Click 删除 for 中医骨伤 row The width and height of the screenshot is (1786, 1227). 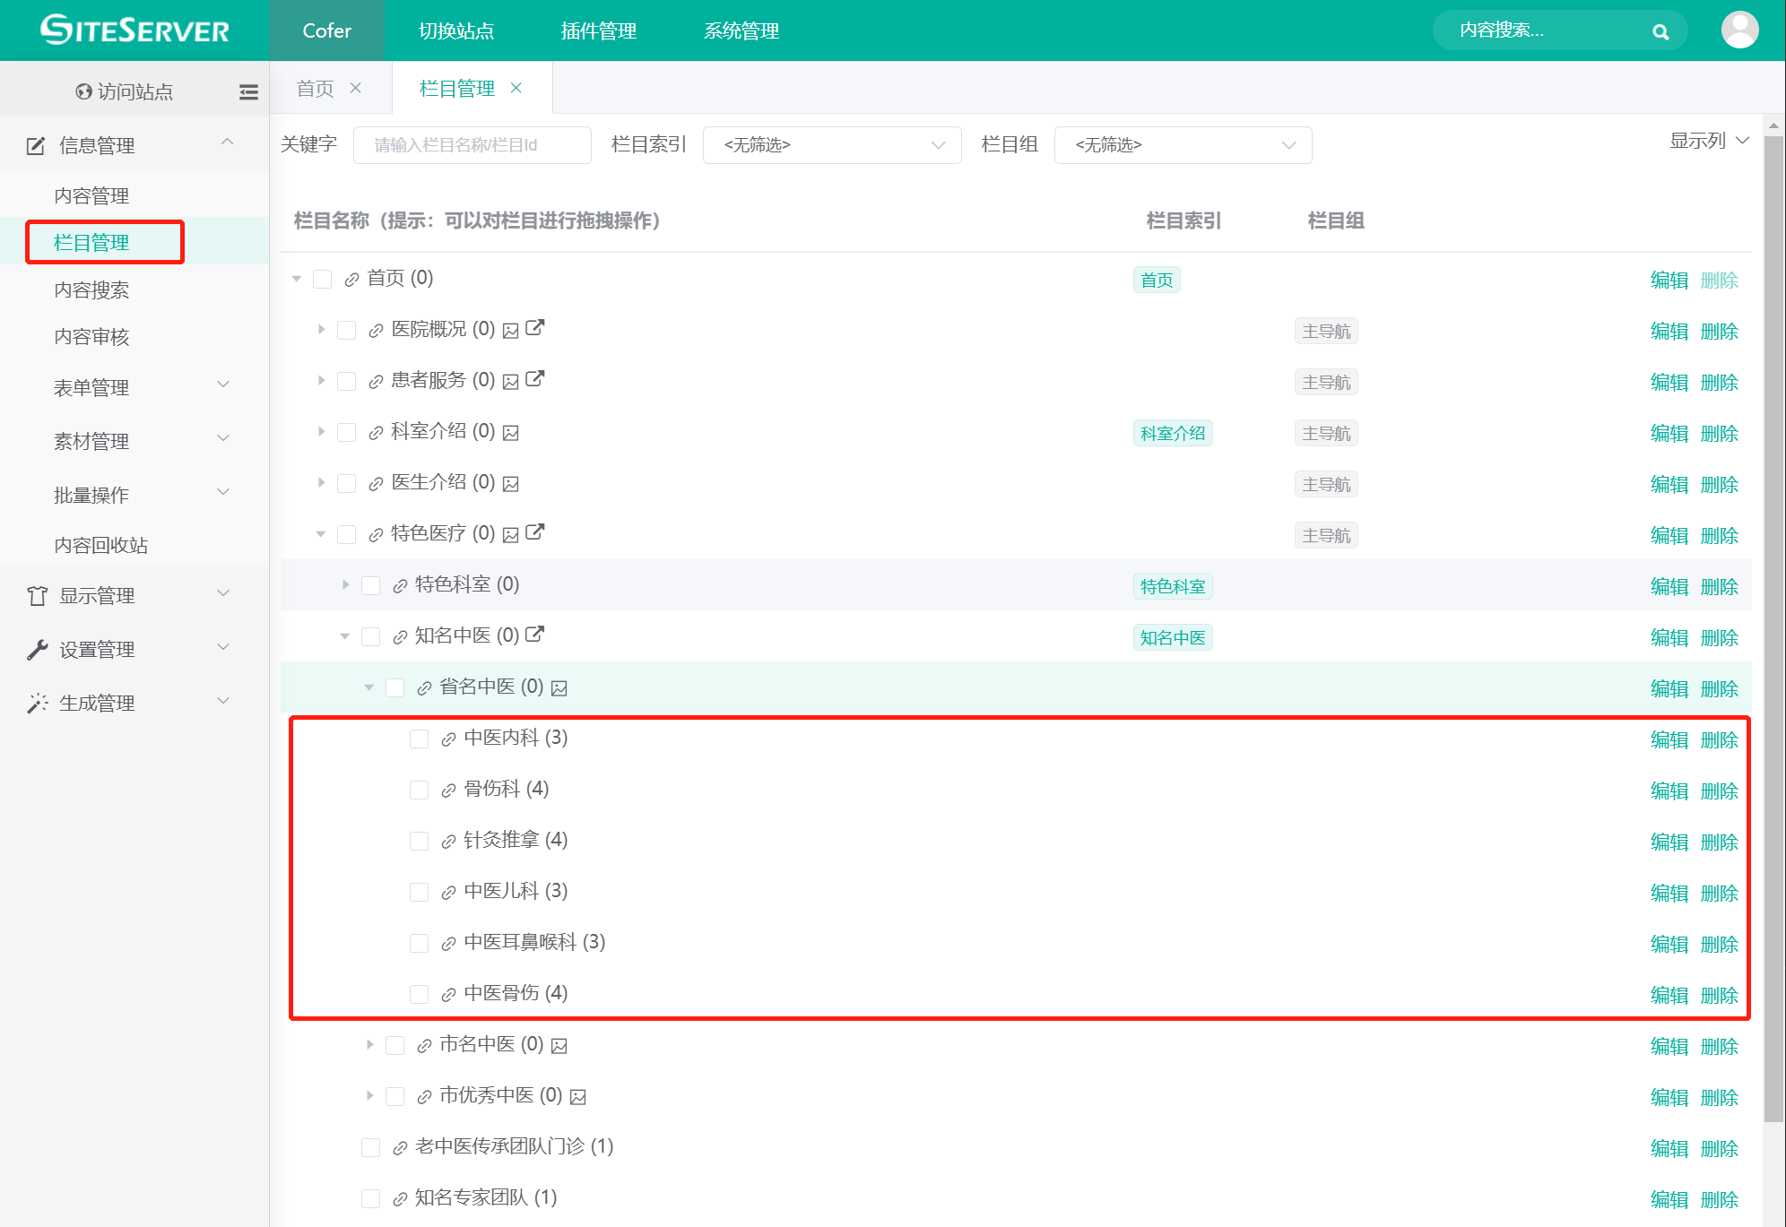pyautogui.click(x=1719, y=995)
